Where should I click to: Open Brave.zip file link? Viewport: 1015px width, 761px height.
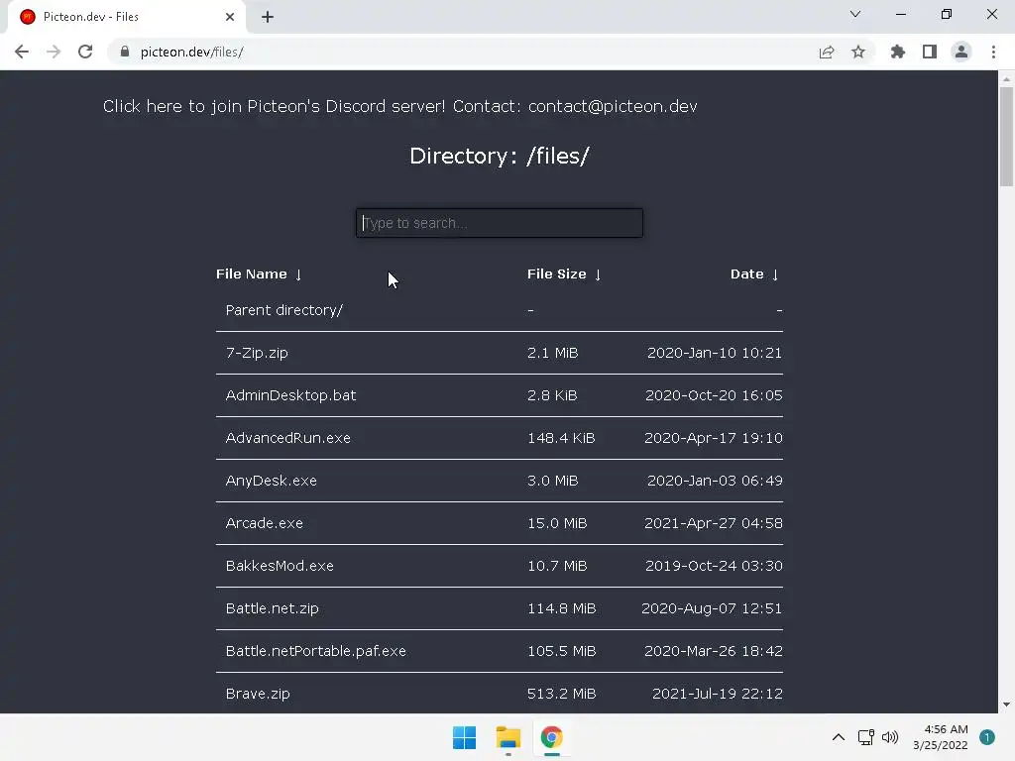258,694
